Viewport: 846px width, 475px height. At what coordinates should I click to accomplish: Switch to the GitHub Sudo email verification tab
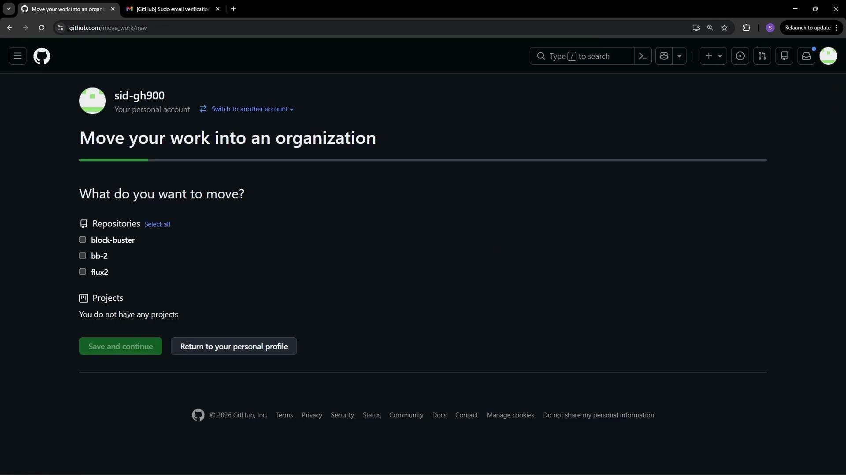point(173,9)
